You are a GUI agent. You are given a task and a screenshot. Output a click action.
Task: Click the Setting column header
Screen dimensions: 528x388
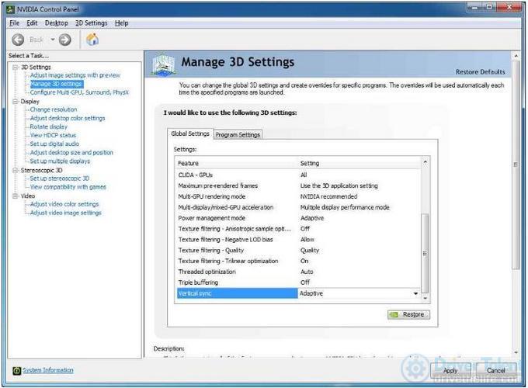click(x=360, y=163)
